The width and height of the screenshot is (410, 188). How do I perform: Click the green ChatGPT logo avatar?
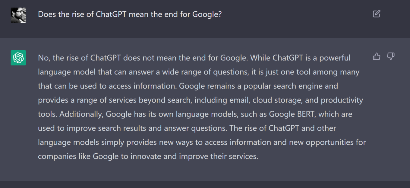(x=18, y=58)
